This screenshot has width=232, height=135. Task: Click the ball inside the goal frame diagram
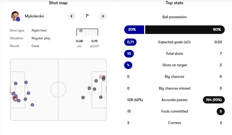[x=81, y=31]
